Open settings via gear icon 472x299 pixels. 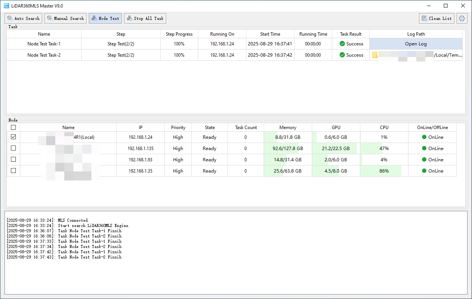coord(462,18)
